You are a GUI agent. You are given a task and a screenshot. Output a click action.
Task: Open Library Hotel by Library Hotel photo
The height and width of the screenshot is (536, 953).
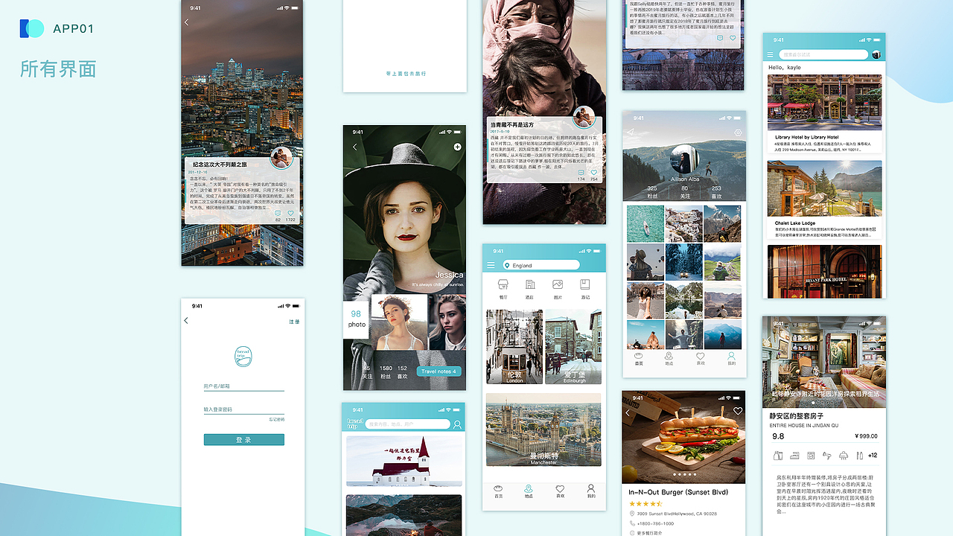pos(824,103)
